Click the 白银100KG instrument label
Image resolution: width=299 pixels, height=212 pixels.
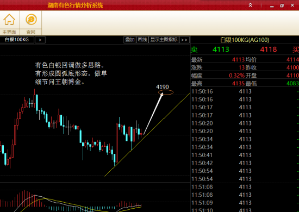17,40
